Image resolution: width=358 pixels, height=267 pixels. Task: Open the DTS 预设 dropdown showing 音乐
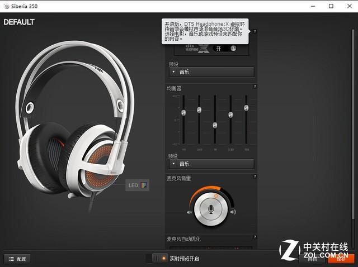(x=211, y=72)
